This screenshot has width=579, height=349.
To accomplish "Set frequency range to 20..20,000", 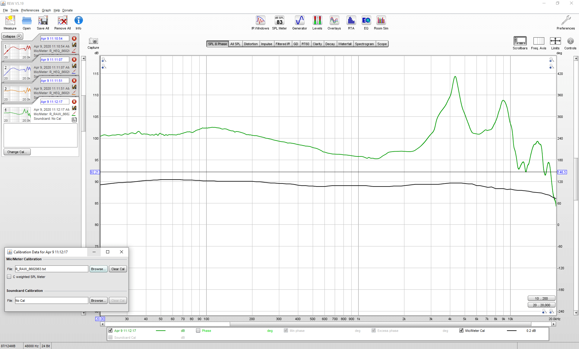I will click(541, 305).
